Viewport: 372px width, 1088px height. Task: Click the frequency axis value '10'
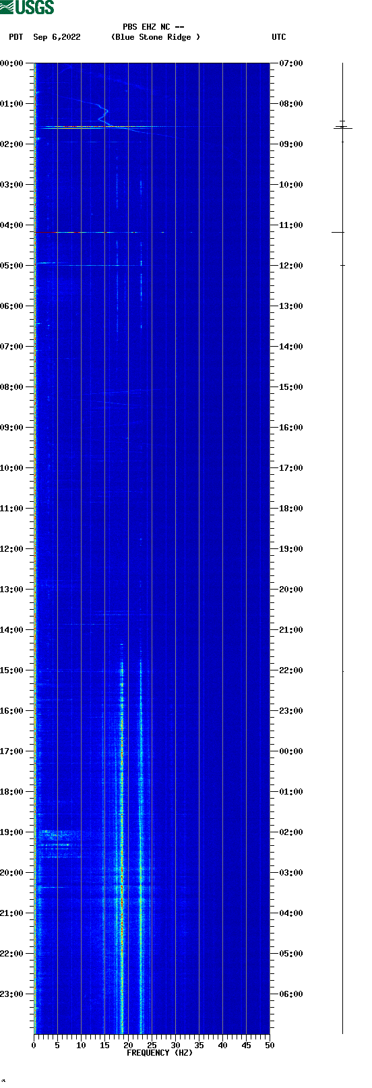click(x=81, y=1046)
